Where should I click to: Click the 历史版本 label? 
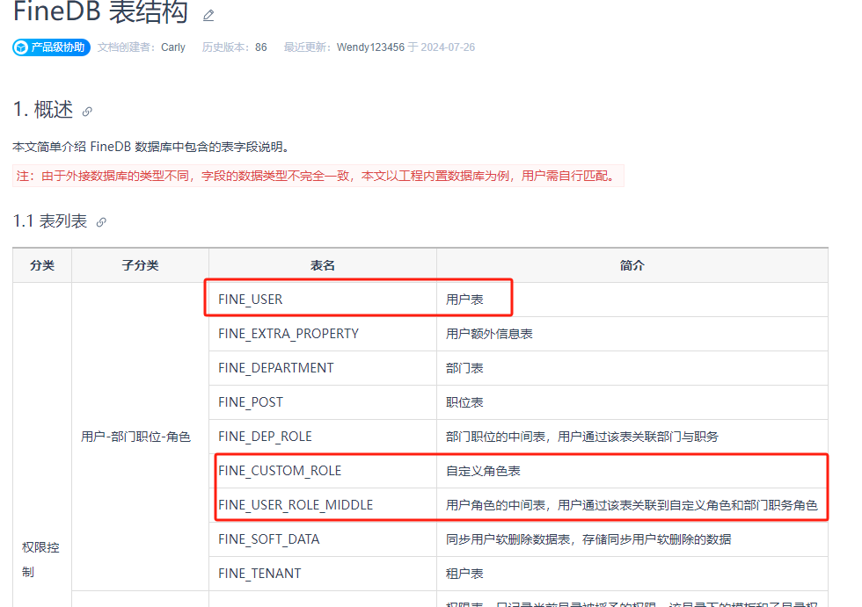(227, 47)
